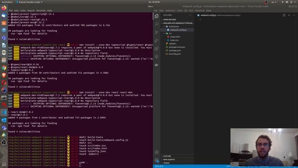This screenshot has height=168, width=298.
Task: Open the Docker whale icon in activity bar
Action: click(156, 65)
